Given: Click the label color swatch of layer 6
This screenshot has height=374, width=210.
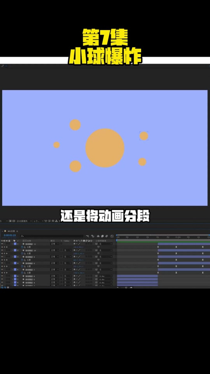Looking at the screenshot, I should pos(15,276).
